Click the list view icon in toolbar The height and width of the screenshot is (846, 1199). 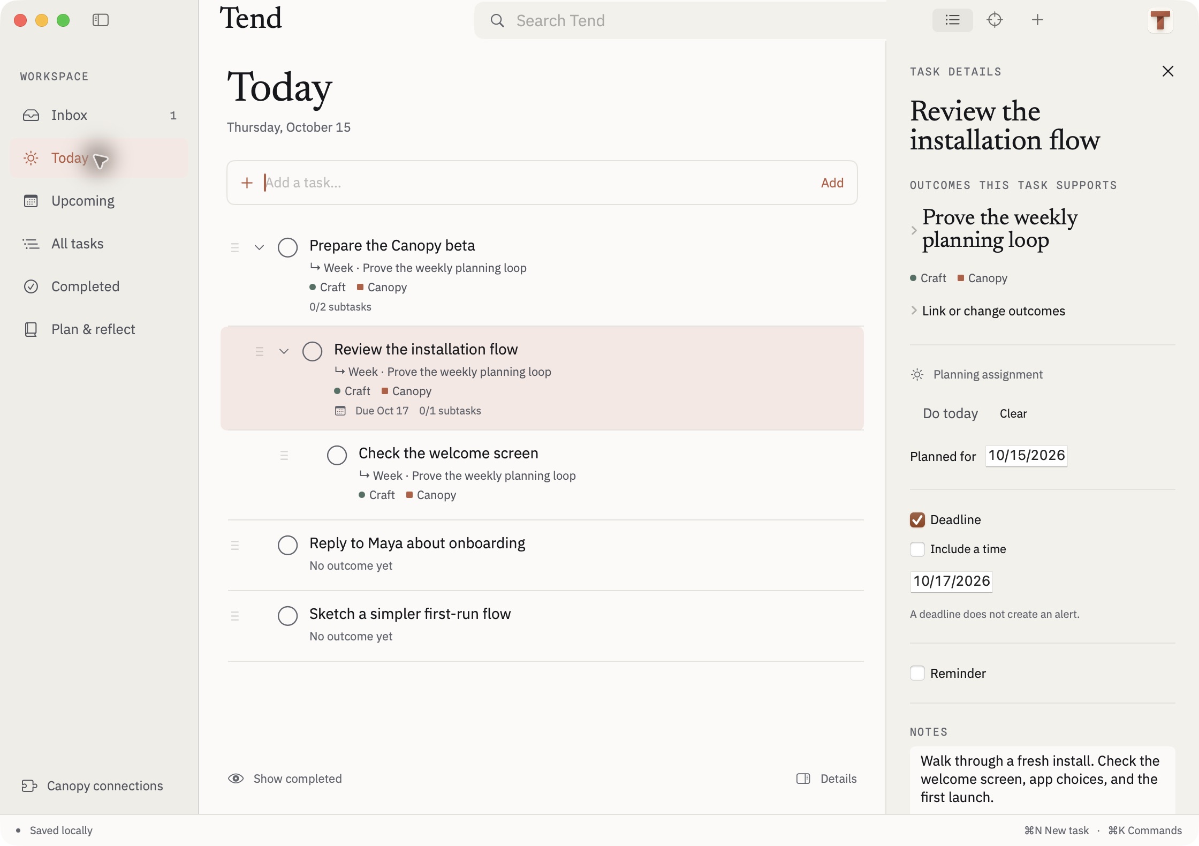tap(952, 20)
